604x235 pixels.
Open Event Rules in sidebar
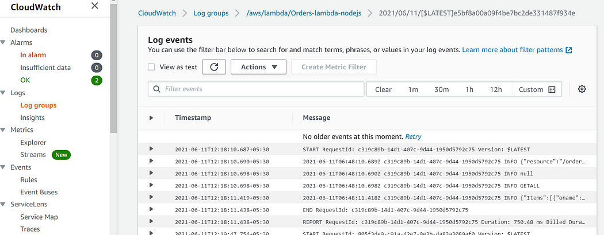[29, 180]
